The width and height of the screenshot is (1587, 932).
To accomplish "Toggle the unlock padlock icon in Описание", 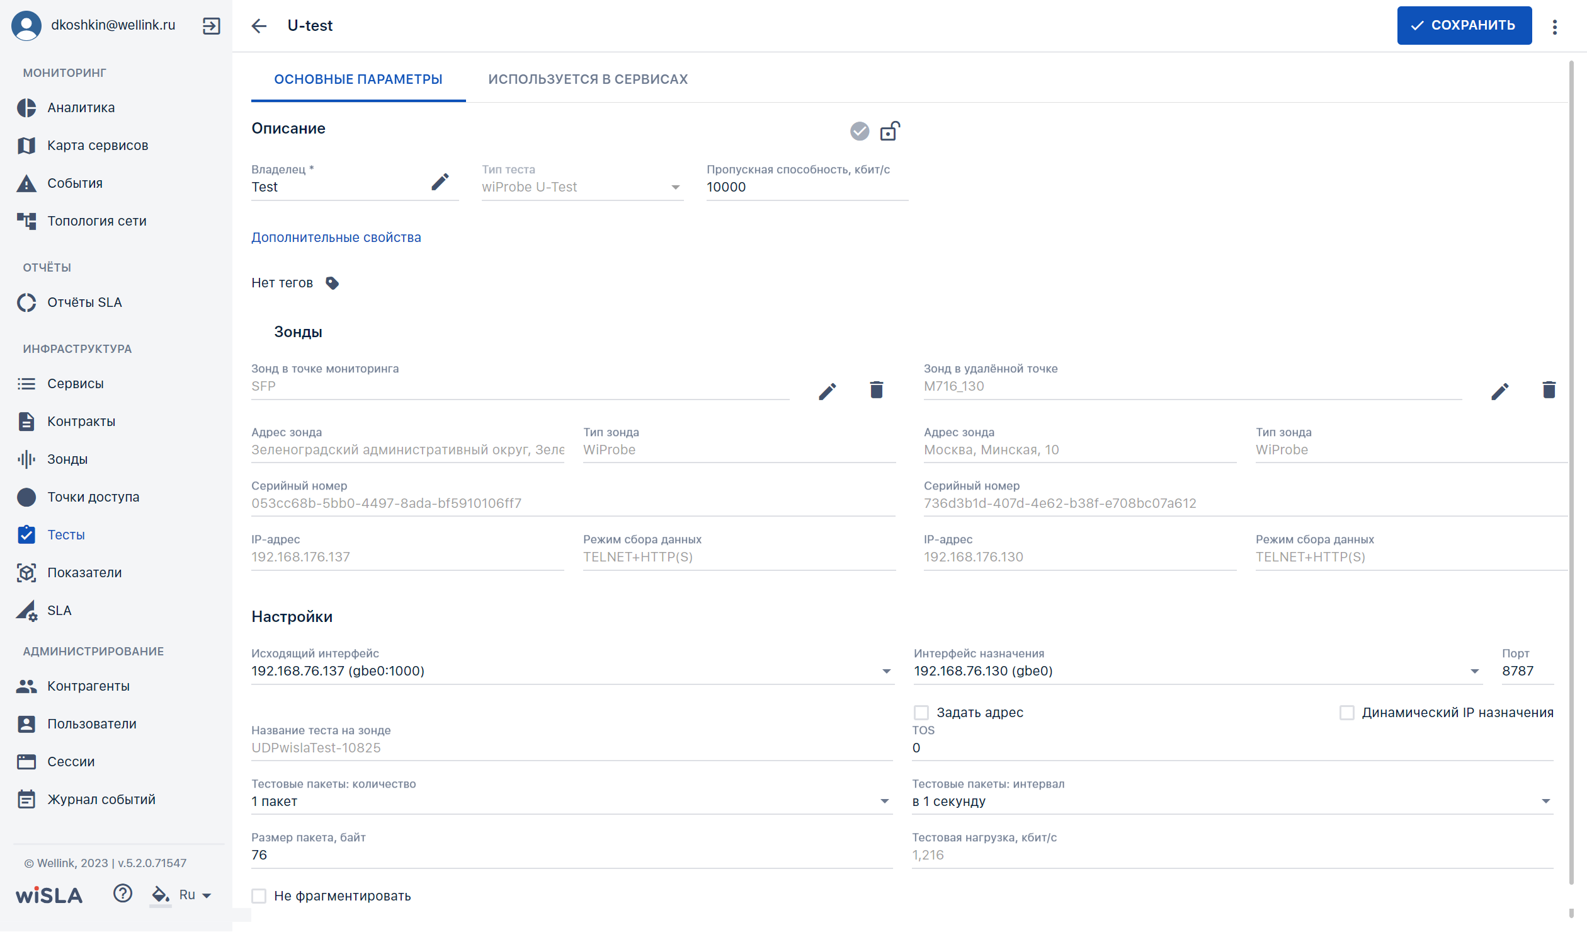I will click(x=890, y=131).
